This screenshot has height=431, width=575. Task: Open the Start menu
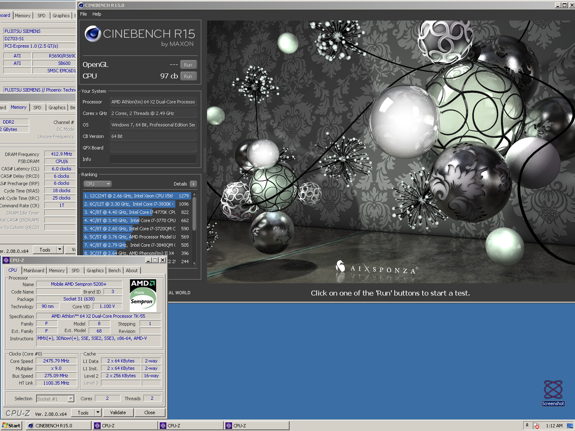coord(11,426)
